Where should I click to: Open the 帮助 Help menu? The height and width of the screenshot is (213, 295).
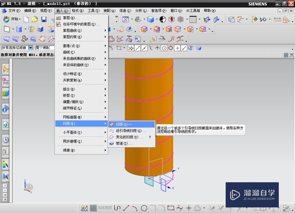point(209,11)
